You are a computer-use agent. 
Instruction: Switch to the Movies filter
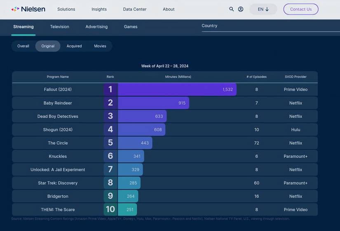[x=100, y=46]
